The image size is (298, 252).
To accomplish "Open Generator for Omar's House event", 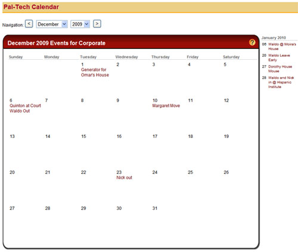I will point(95,72).
